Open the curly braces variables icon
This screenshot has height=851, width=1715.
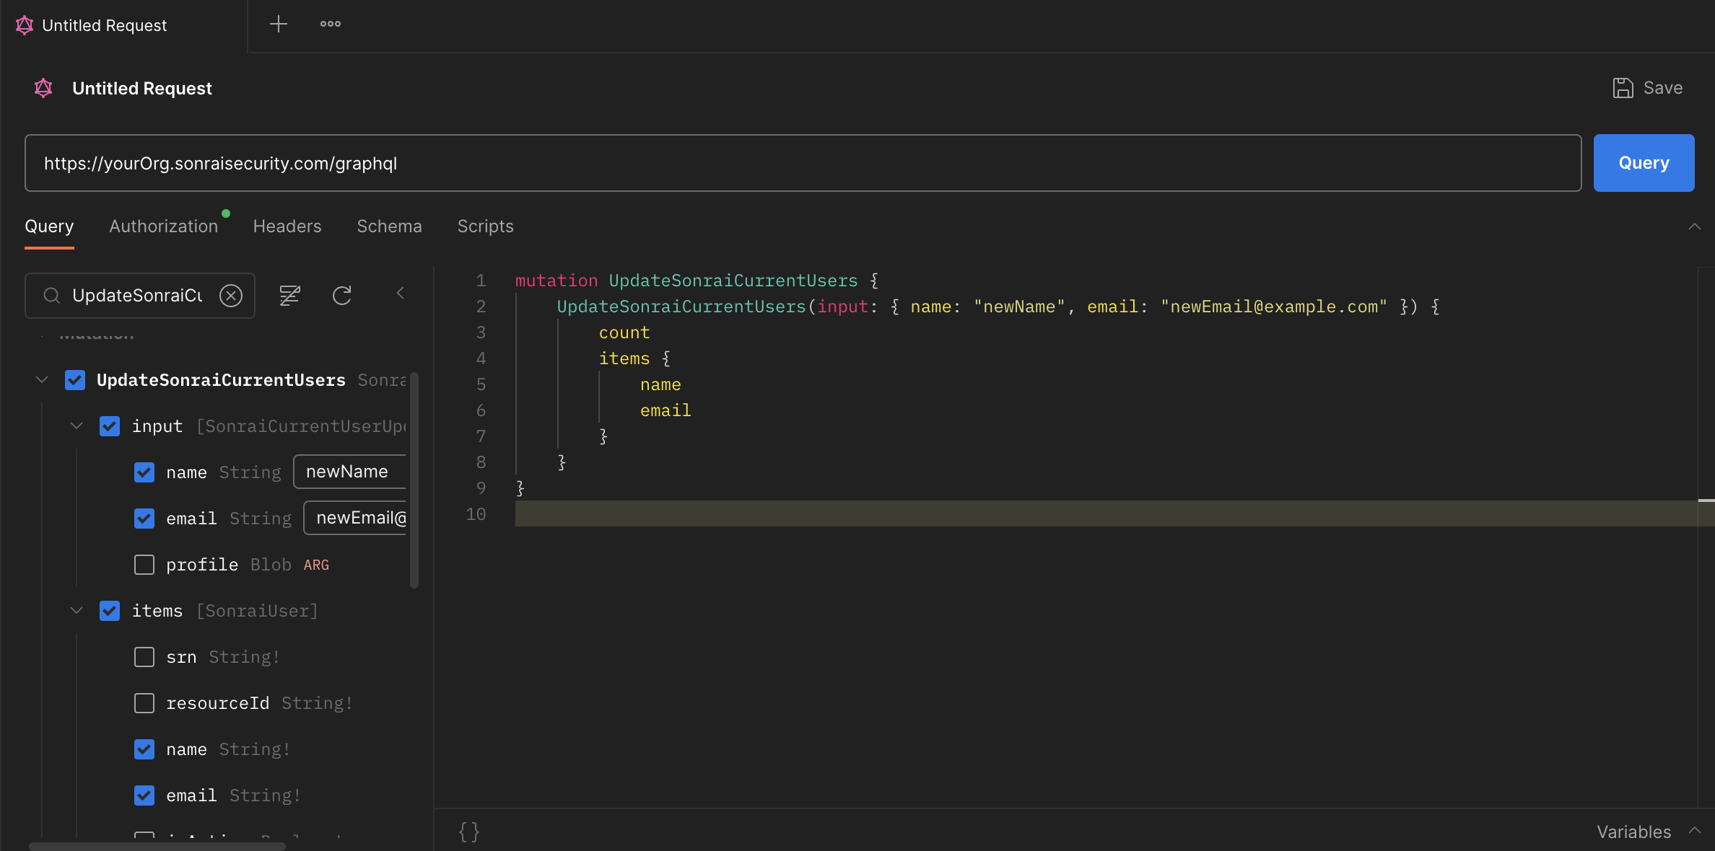point(469,832)
